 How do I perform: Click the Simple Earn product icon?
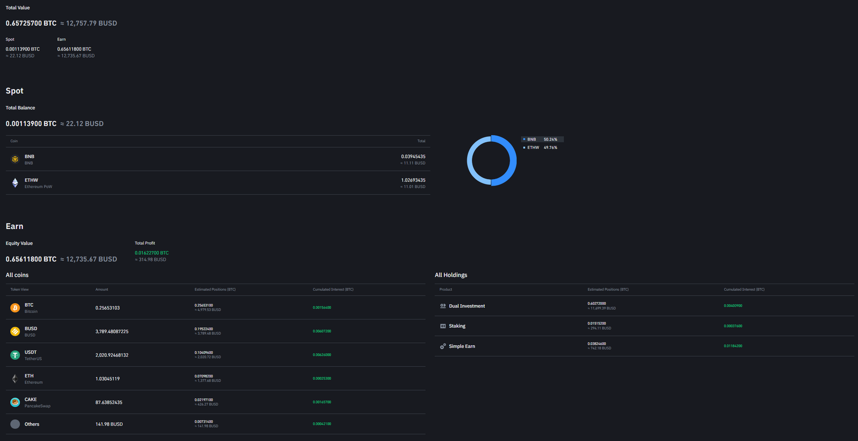point(443,347)
